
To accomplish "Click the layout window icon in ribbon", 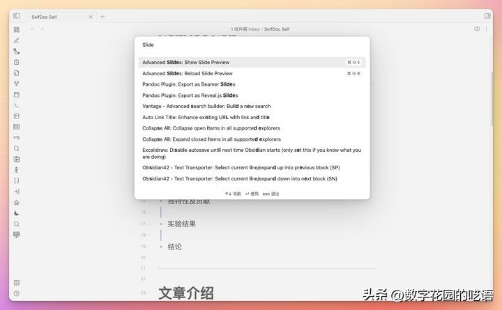I will click(x=17, y=116).
